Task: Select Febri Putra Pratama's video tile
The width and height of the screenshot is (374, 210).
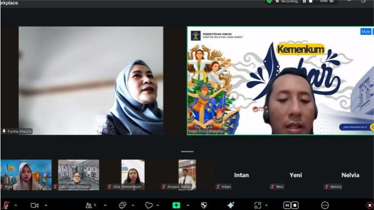Action: (280, 81)
